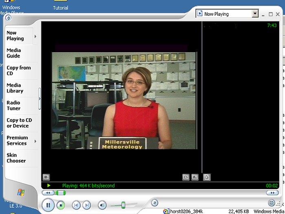
Task: Click the video display area
Action: click(124, 101)
